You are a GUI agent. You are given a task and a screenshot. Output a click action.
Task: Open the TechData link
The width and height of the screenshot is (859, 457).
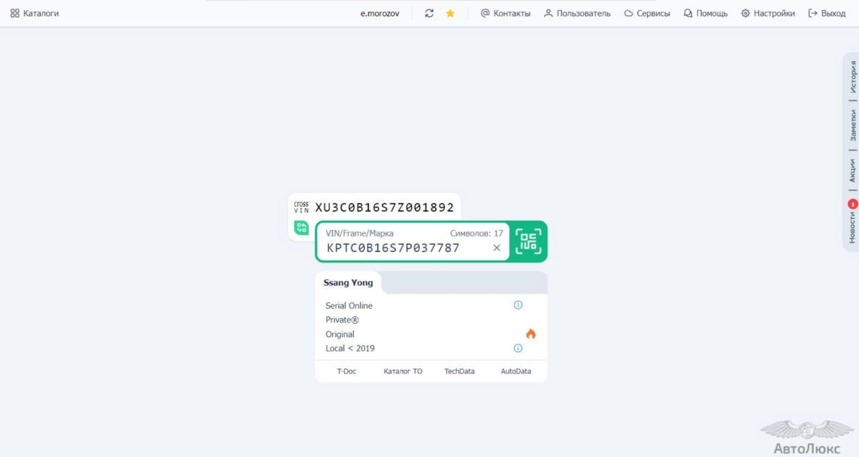point(459,371)
